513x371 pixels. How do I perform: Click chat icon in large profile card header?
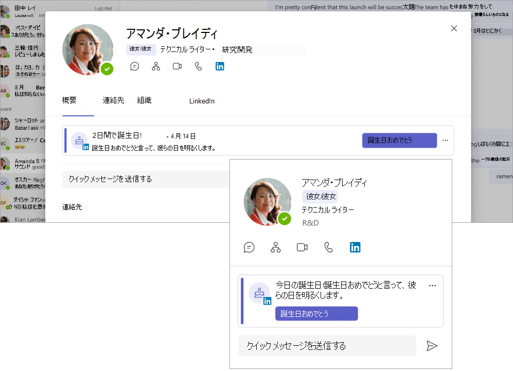point(134,66)
